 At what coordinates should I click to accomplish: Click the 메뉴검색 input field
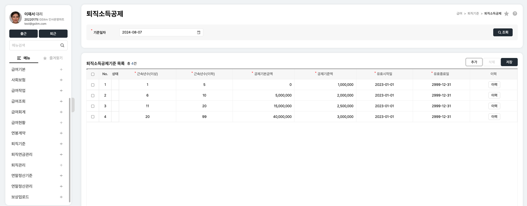pyautogui.click(x=34, y=45)
